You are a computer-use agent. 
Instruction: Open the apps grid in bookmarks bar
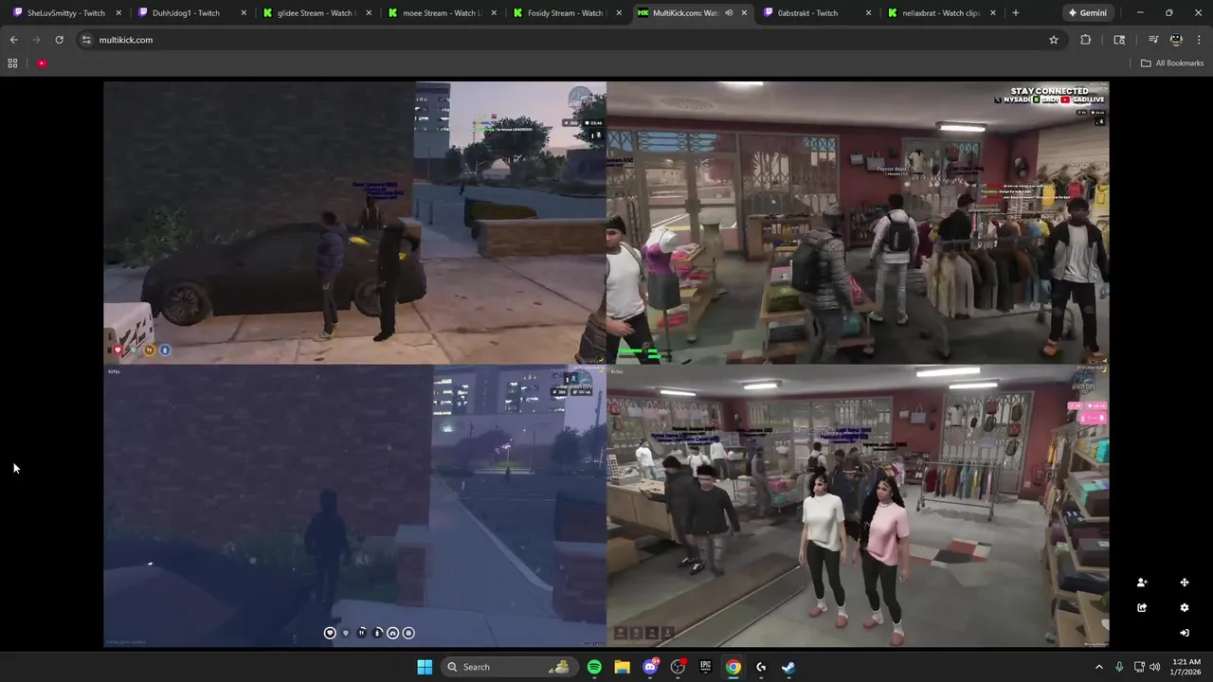12,63
